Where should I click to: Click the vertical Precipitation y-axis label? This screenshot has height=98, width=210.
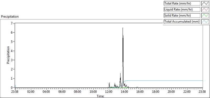click(x=8, y=55)
